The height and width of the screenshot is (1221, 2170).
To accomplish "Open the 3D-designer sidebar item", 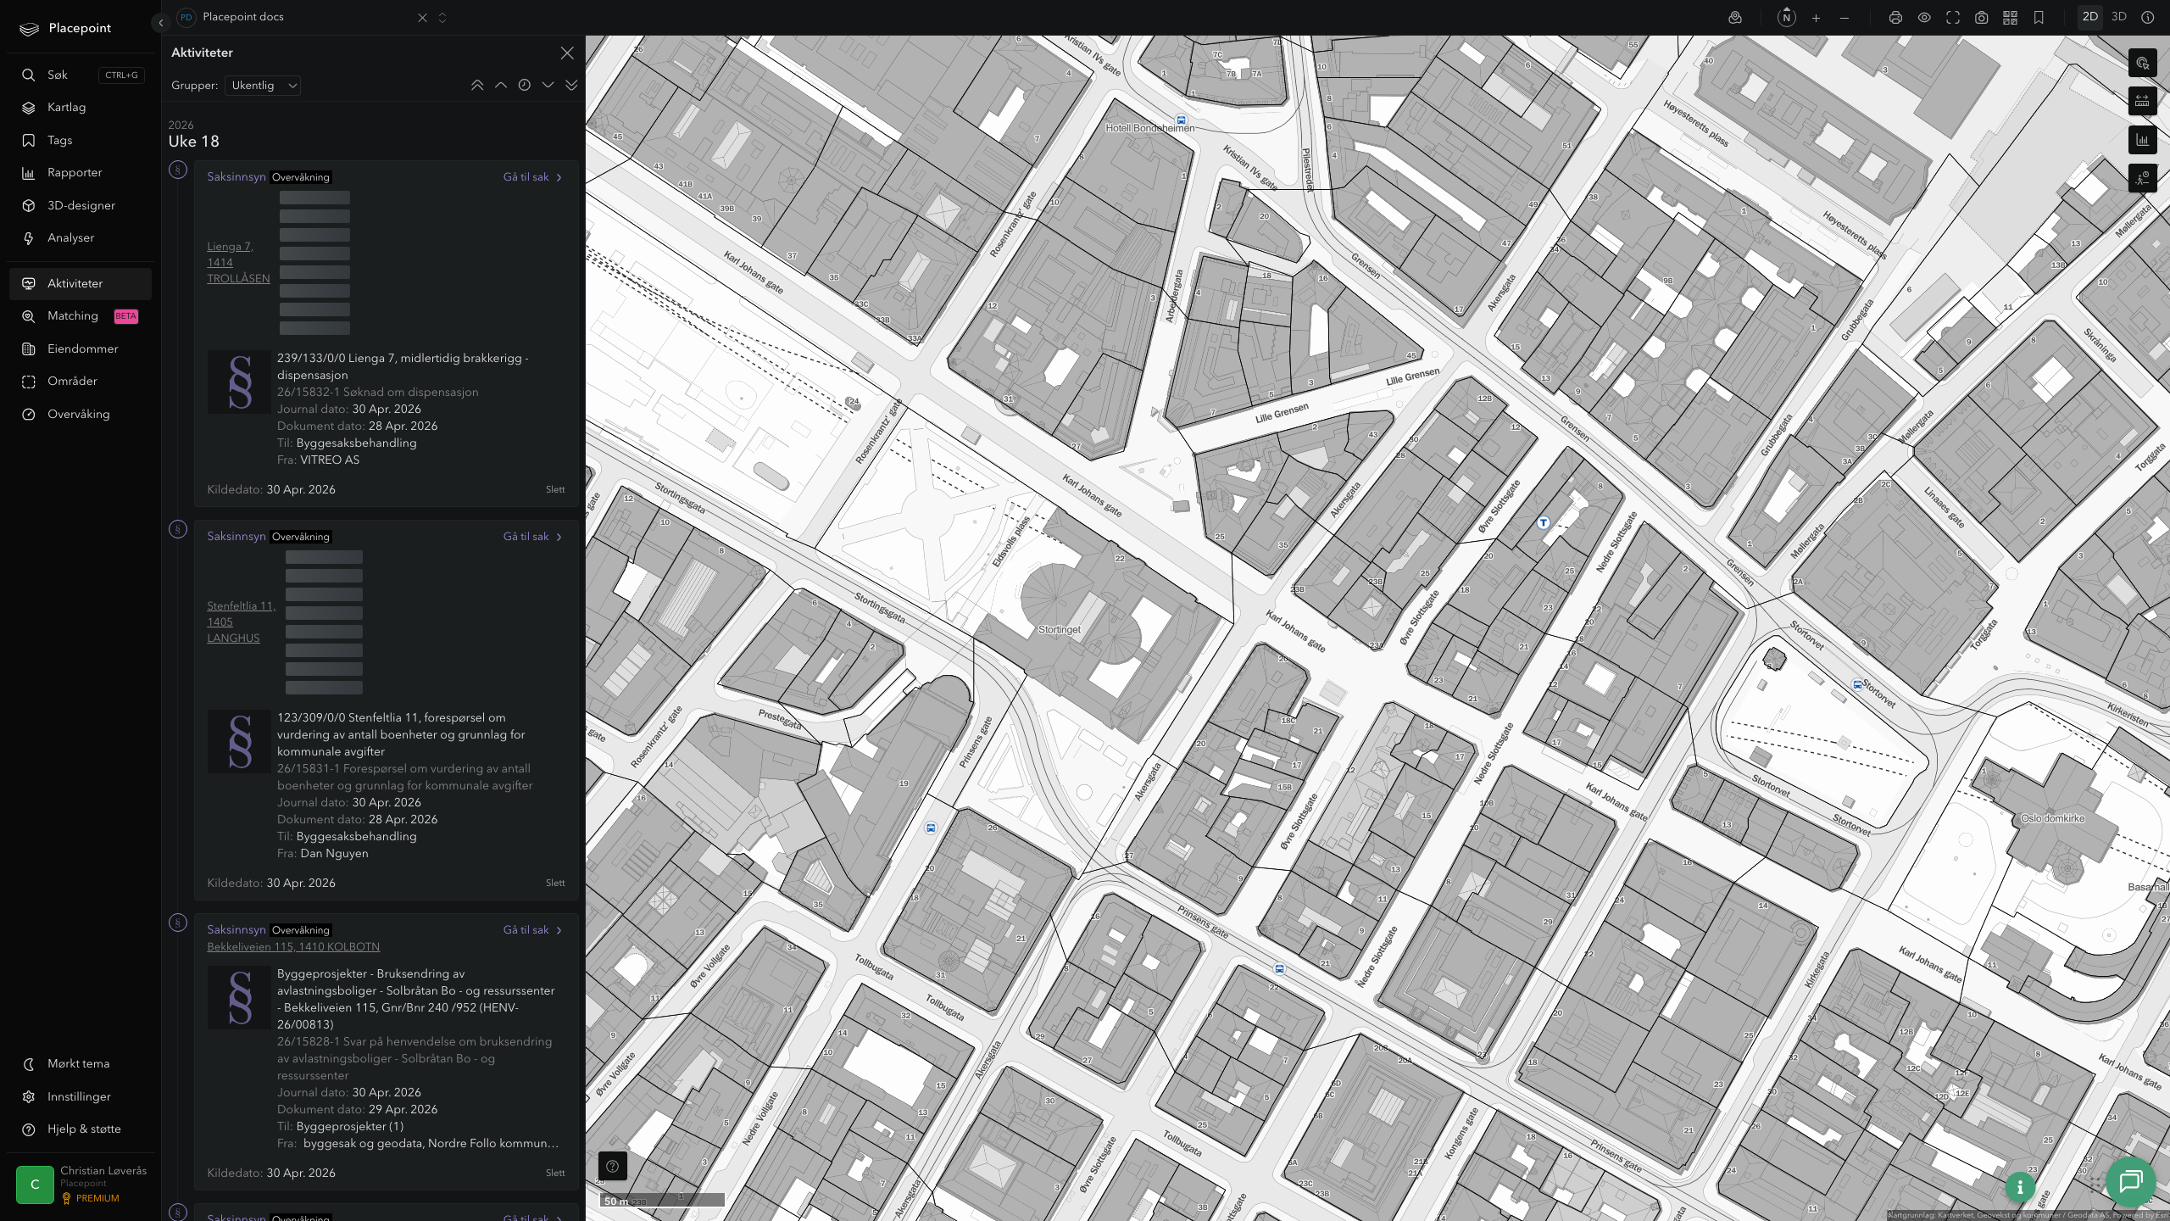I will [81, 205].
